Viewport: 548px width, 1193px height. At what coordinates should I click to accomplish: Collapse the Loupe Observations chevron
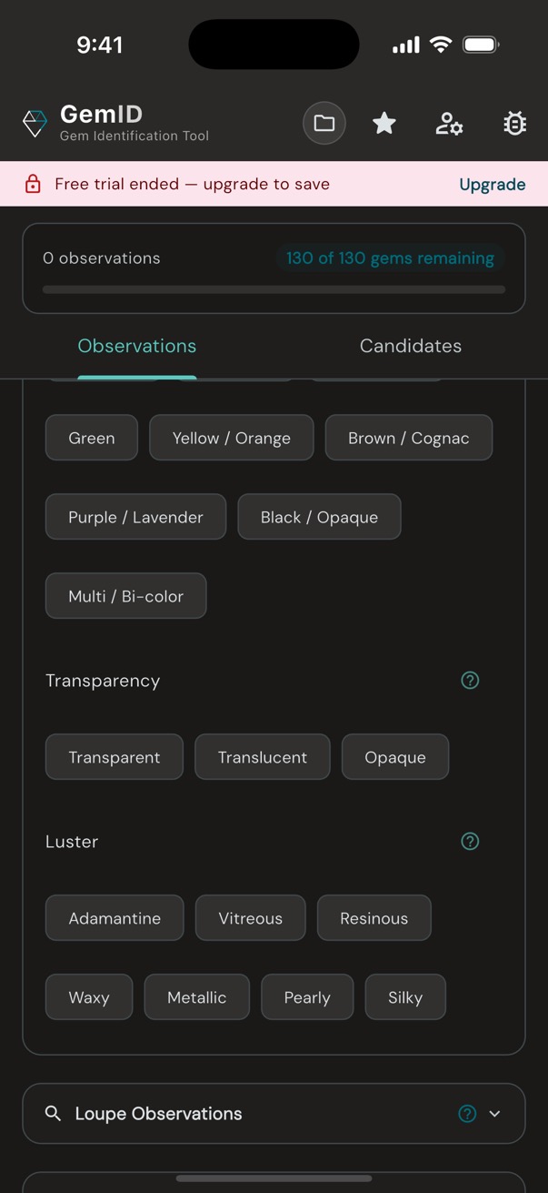495,1113
